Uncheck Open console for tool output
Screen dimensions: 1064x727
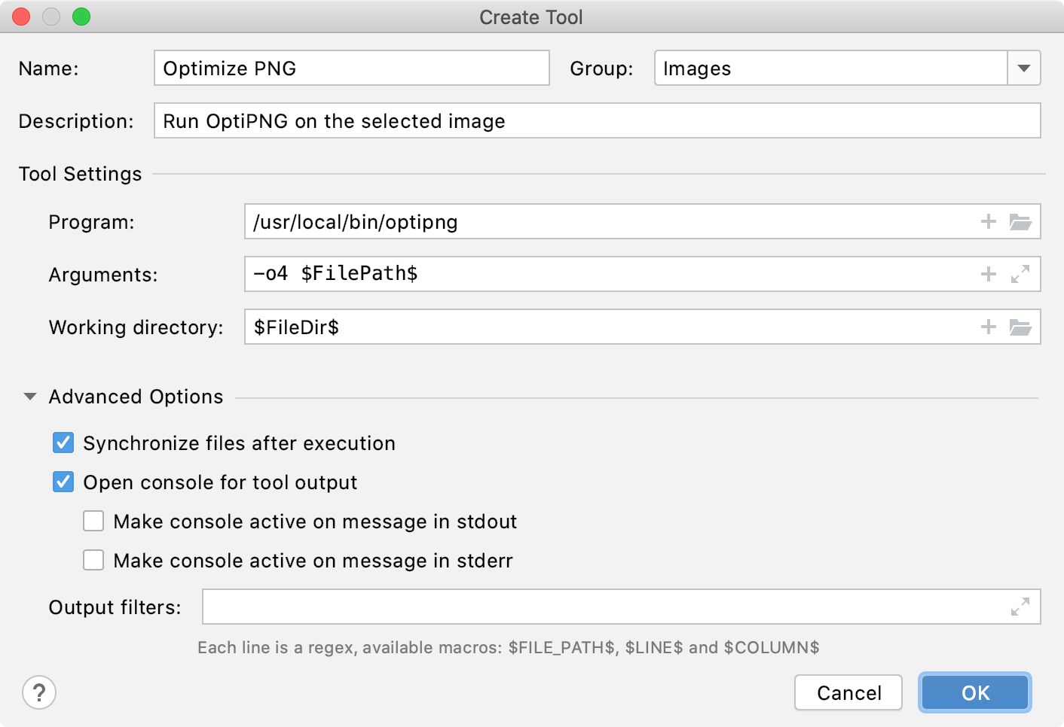(x=63, y=482)
